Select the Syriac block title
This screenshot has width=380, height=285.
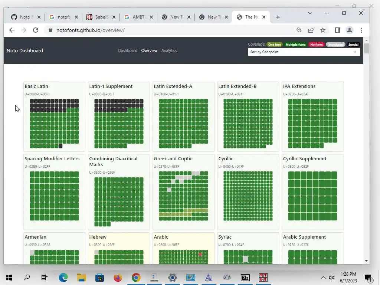[x=225, y=237]
